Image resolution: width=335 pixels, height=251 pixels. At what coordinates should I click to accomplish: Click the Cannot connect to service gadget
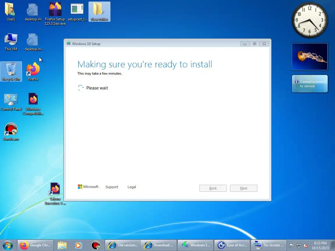(310, 84)
